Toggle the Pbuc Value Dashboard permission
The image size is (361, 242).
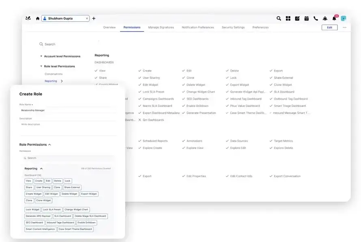pos(227,106)
